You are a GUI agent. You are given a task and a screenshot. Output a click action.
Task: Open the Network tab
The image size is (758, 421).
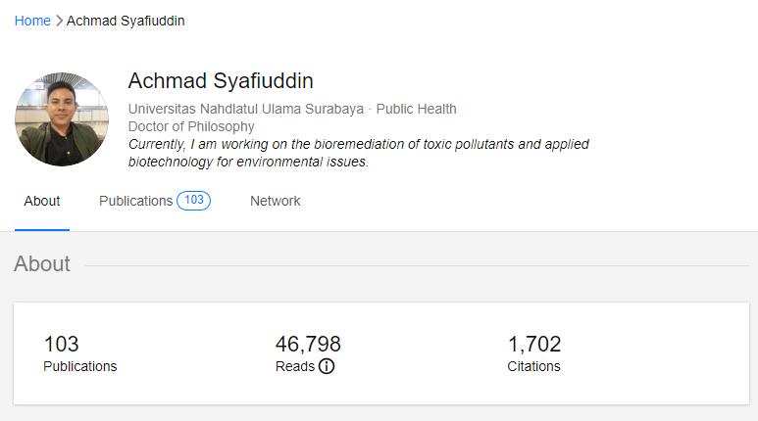tap(275, 201)
